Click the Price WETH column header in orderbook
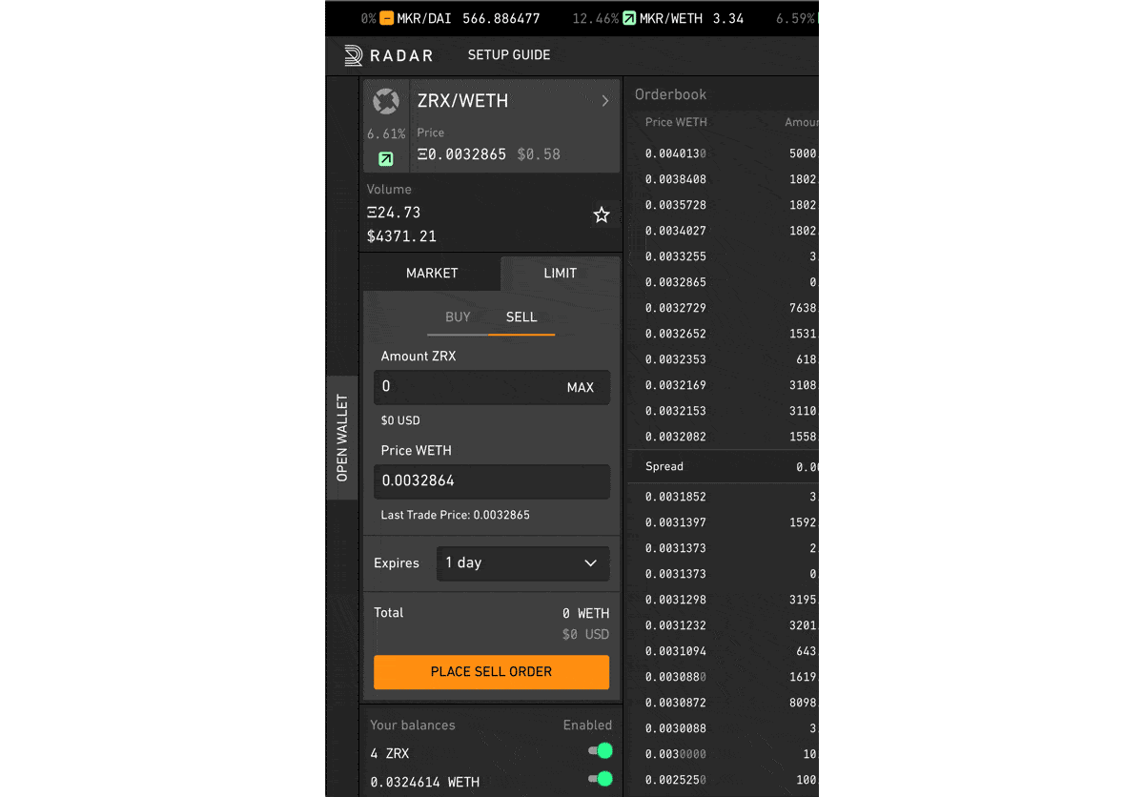The width and height of the screenshot is (1144, 797). pos(676,122)
